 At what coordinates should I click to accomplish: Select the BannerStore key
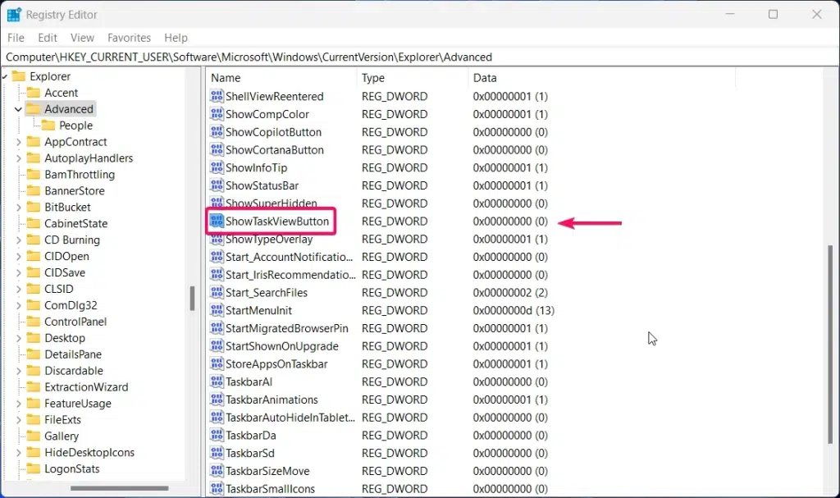coord(75,191)
